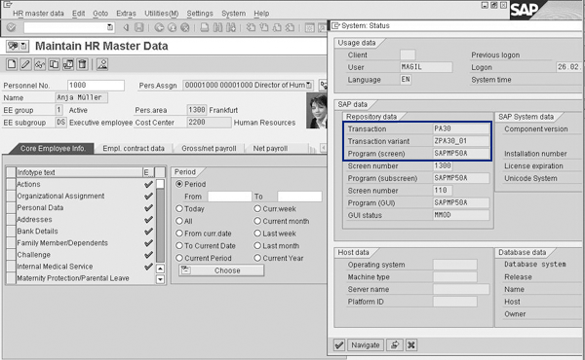Click the Choose button under Period
The image size is (585, 360).
[x=221, y=270]
